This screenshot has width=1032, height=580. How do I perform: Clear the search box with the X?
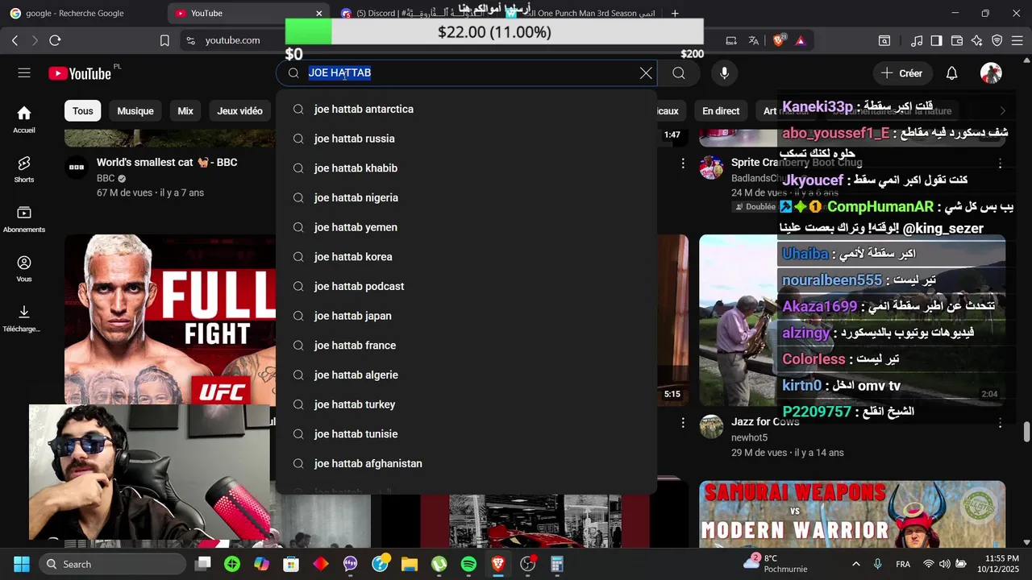646,73
